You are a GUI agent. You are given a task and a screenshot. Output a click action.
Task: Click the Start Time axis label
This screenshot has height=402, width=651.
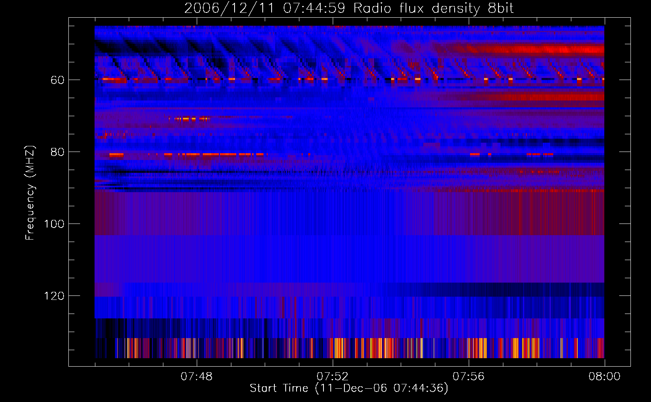349,388
